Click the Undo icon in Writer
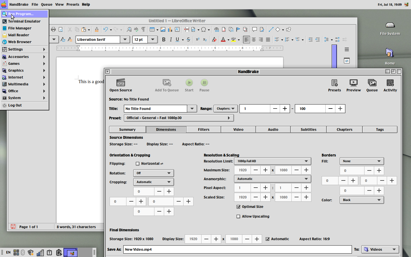Viewport: 411px width, 257px height. click(106, 29)
